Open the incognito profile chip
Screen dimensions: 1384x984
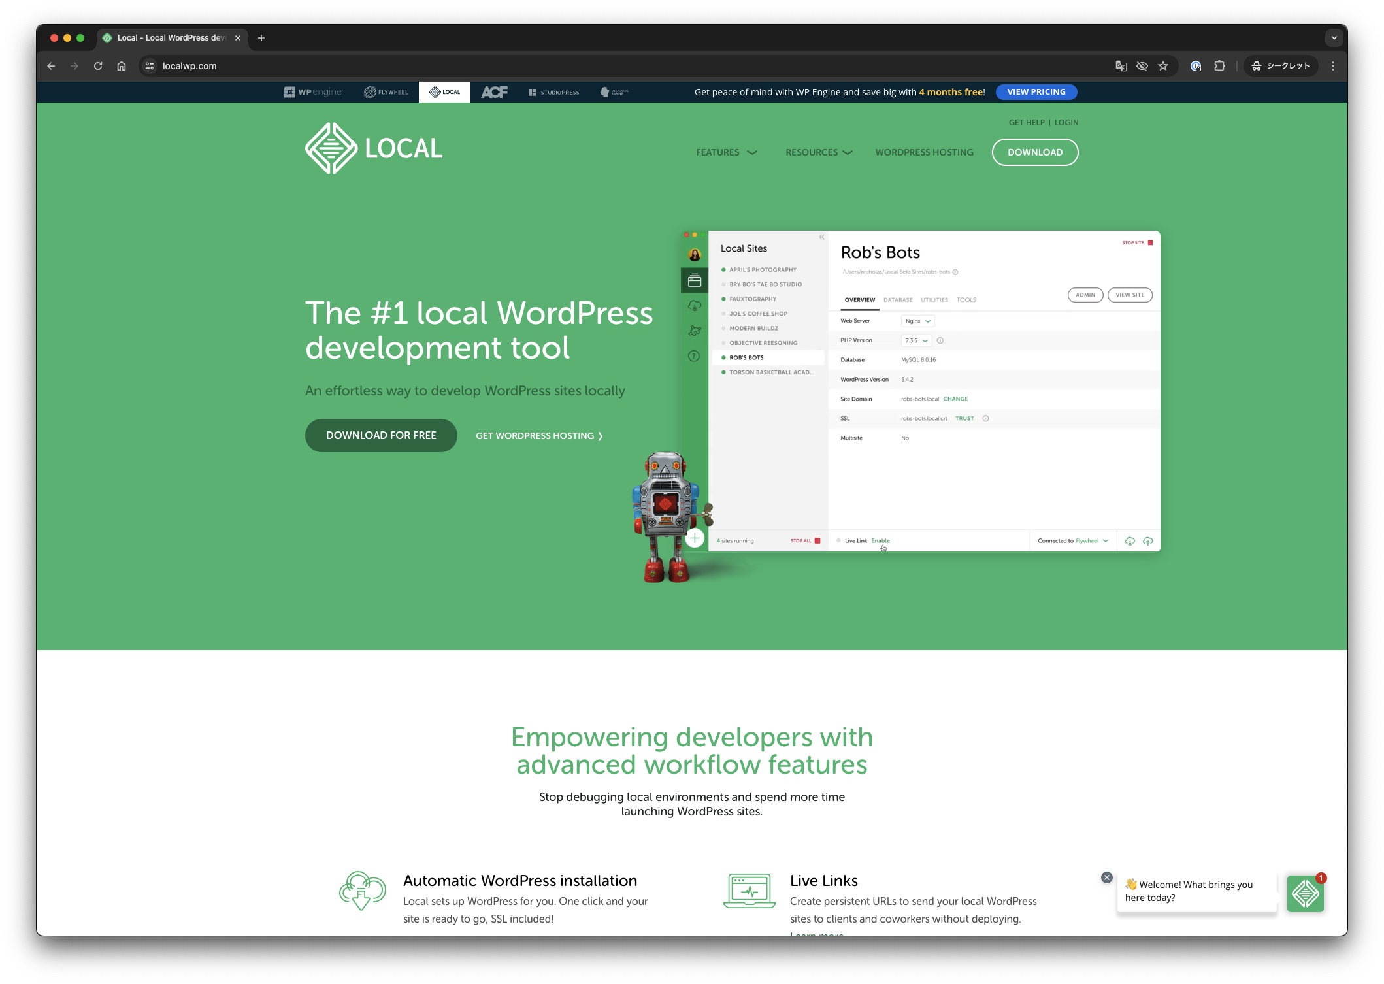point(1281,66)
